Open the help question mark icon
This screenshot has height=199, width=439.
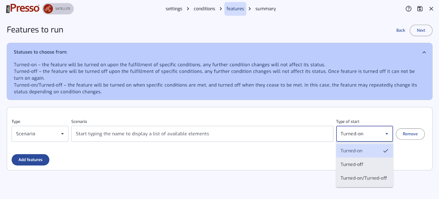[409, 9]
